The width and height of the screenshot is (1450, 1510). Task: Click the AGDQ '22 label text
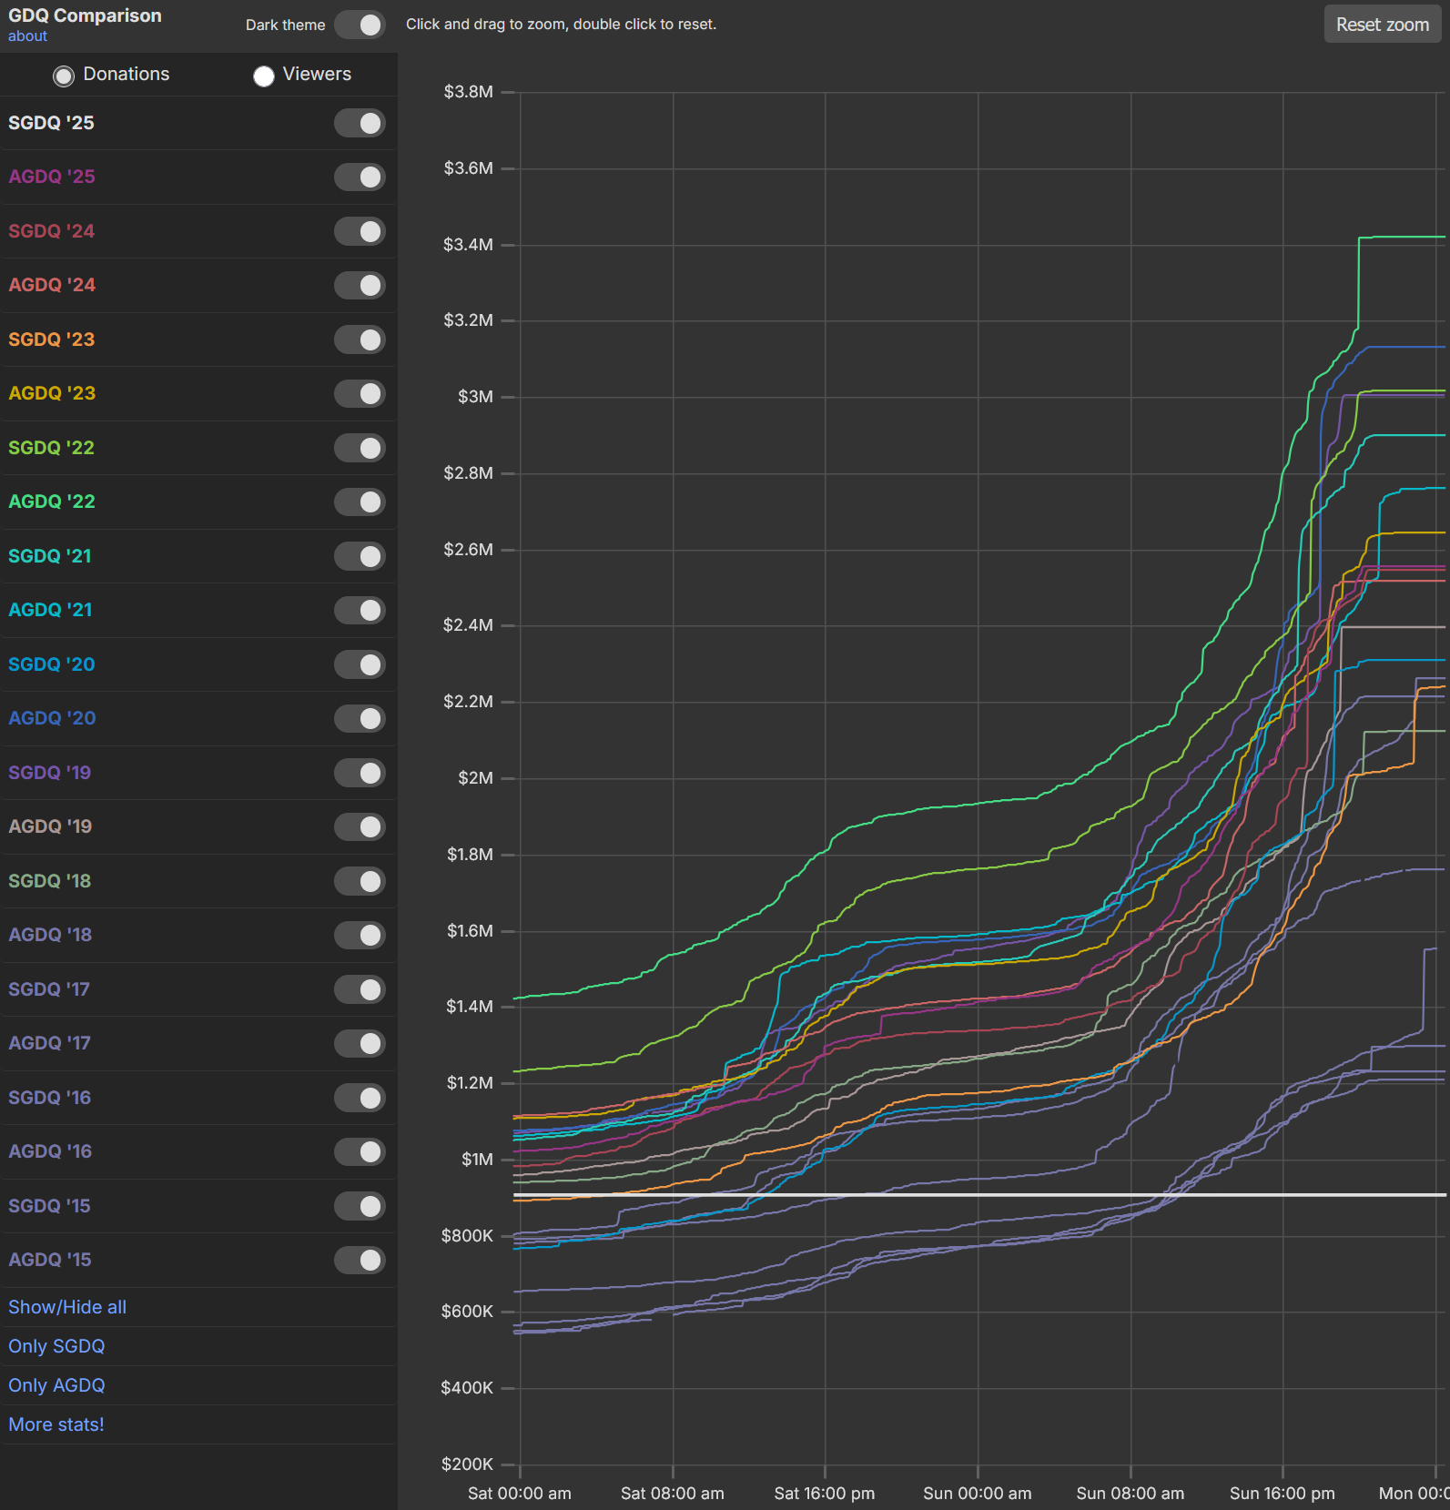[x=52, y=502]
